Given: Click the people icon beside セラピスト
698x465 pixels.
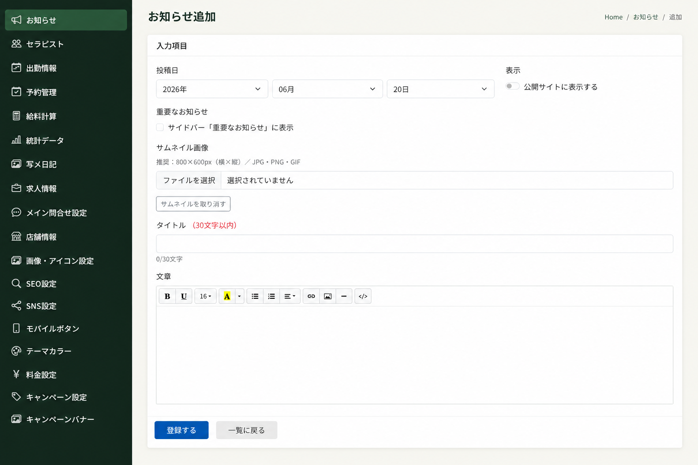Looking at the screenshot, I should point(16,44).
